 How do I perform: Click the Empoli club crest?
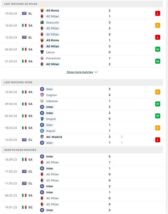tap(42, 119)
